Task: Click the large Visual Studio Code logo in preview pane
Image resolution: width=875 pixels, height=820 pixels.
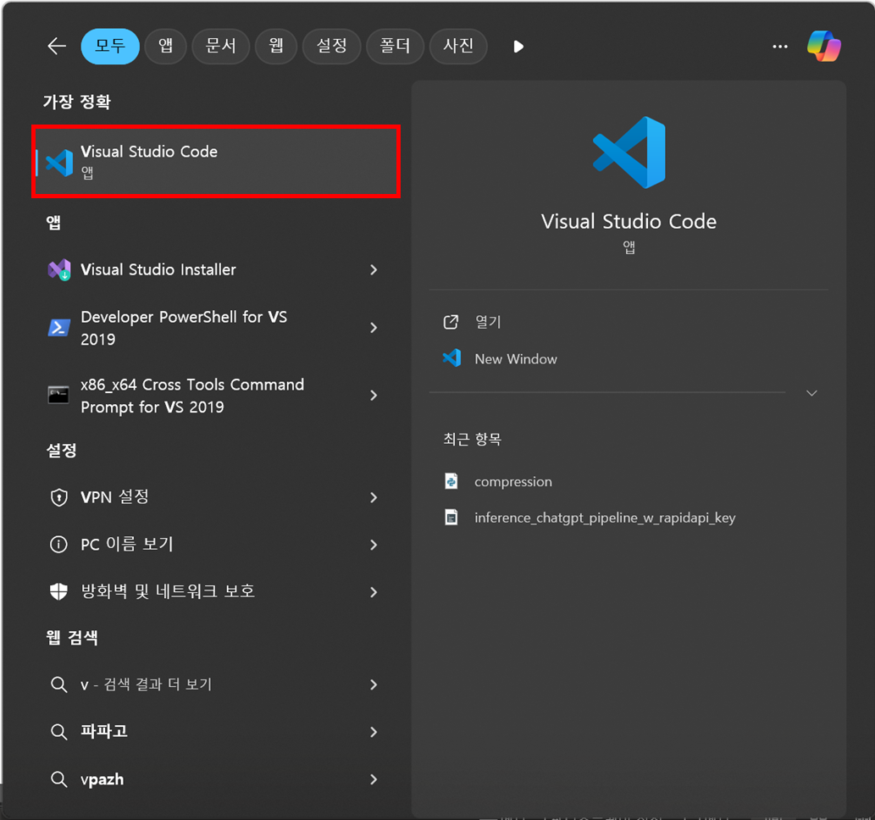Action: tap(629, 152)
